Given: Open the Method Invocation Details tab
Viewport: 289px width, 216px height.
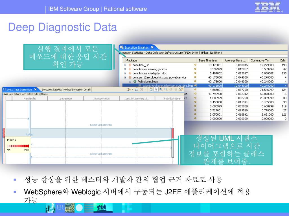Looking at the screenshot, I should 77,89.
